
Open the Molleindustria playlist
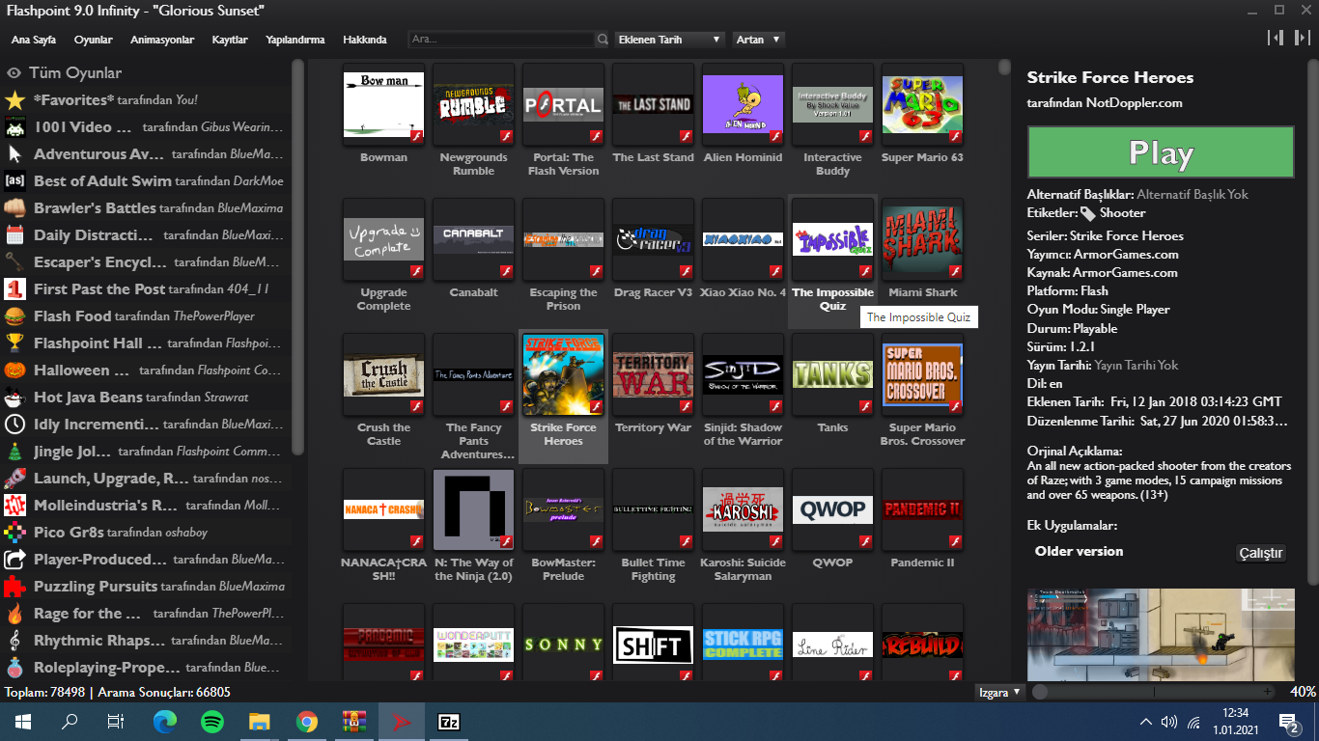pyautogui.click(x=145, y=506)
